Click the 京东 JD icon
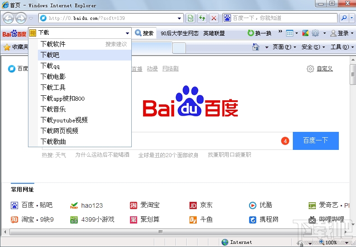 [193, 205]
